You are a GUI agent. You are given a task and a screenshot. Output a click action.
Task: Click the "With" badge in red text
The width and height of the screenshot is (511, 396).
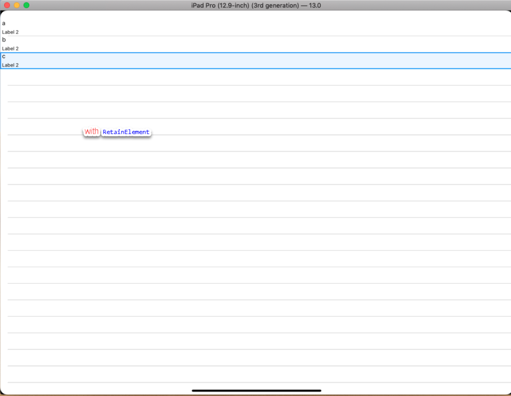pos(91,131)
